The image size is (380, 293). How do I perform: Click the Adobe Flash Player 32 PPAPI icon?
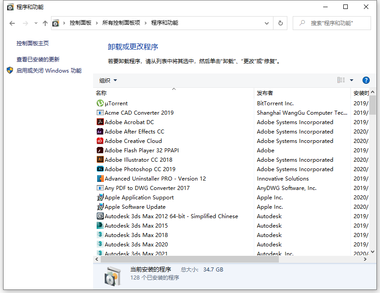(x=100, y=151)
